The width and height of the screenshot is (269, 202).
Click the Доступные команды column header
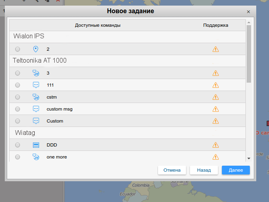click(98, 25)
